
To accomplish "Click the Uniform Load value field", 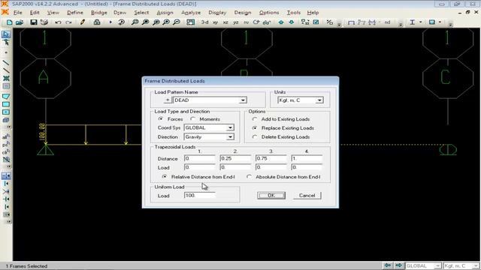I will (200, 195).
